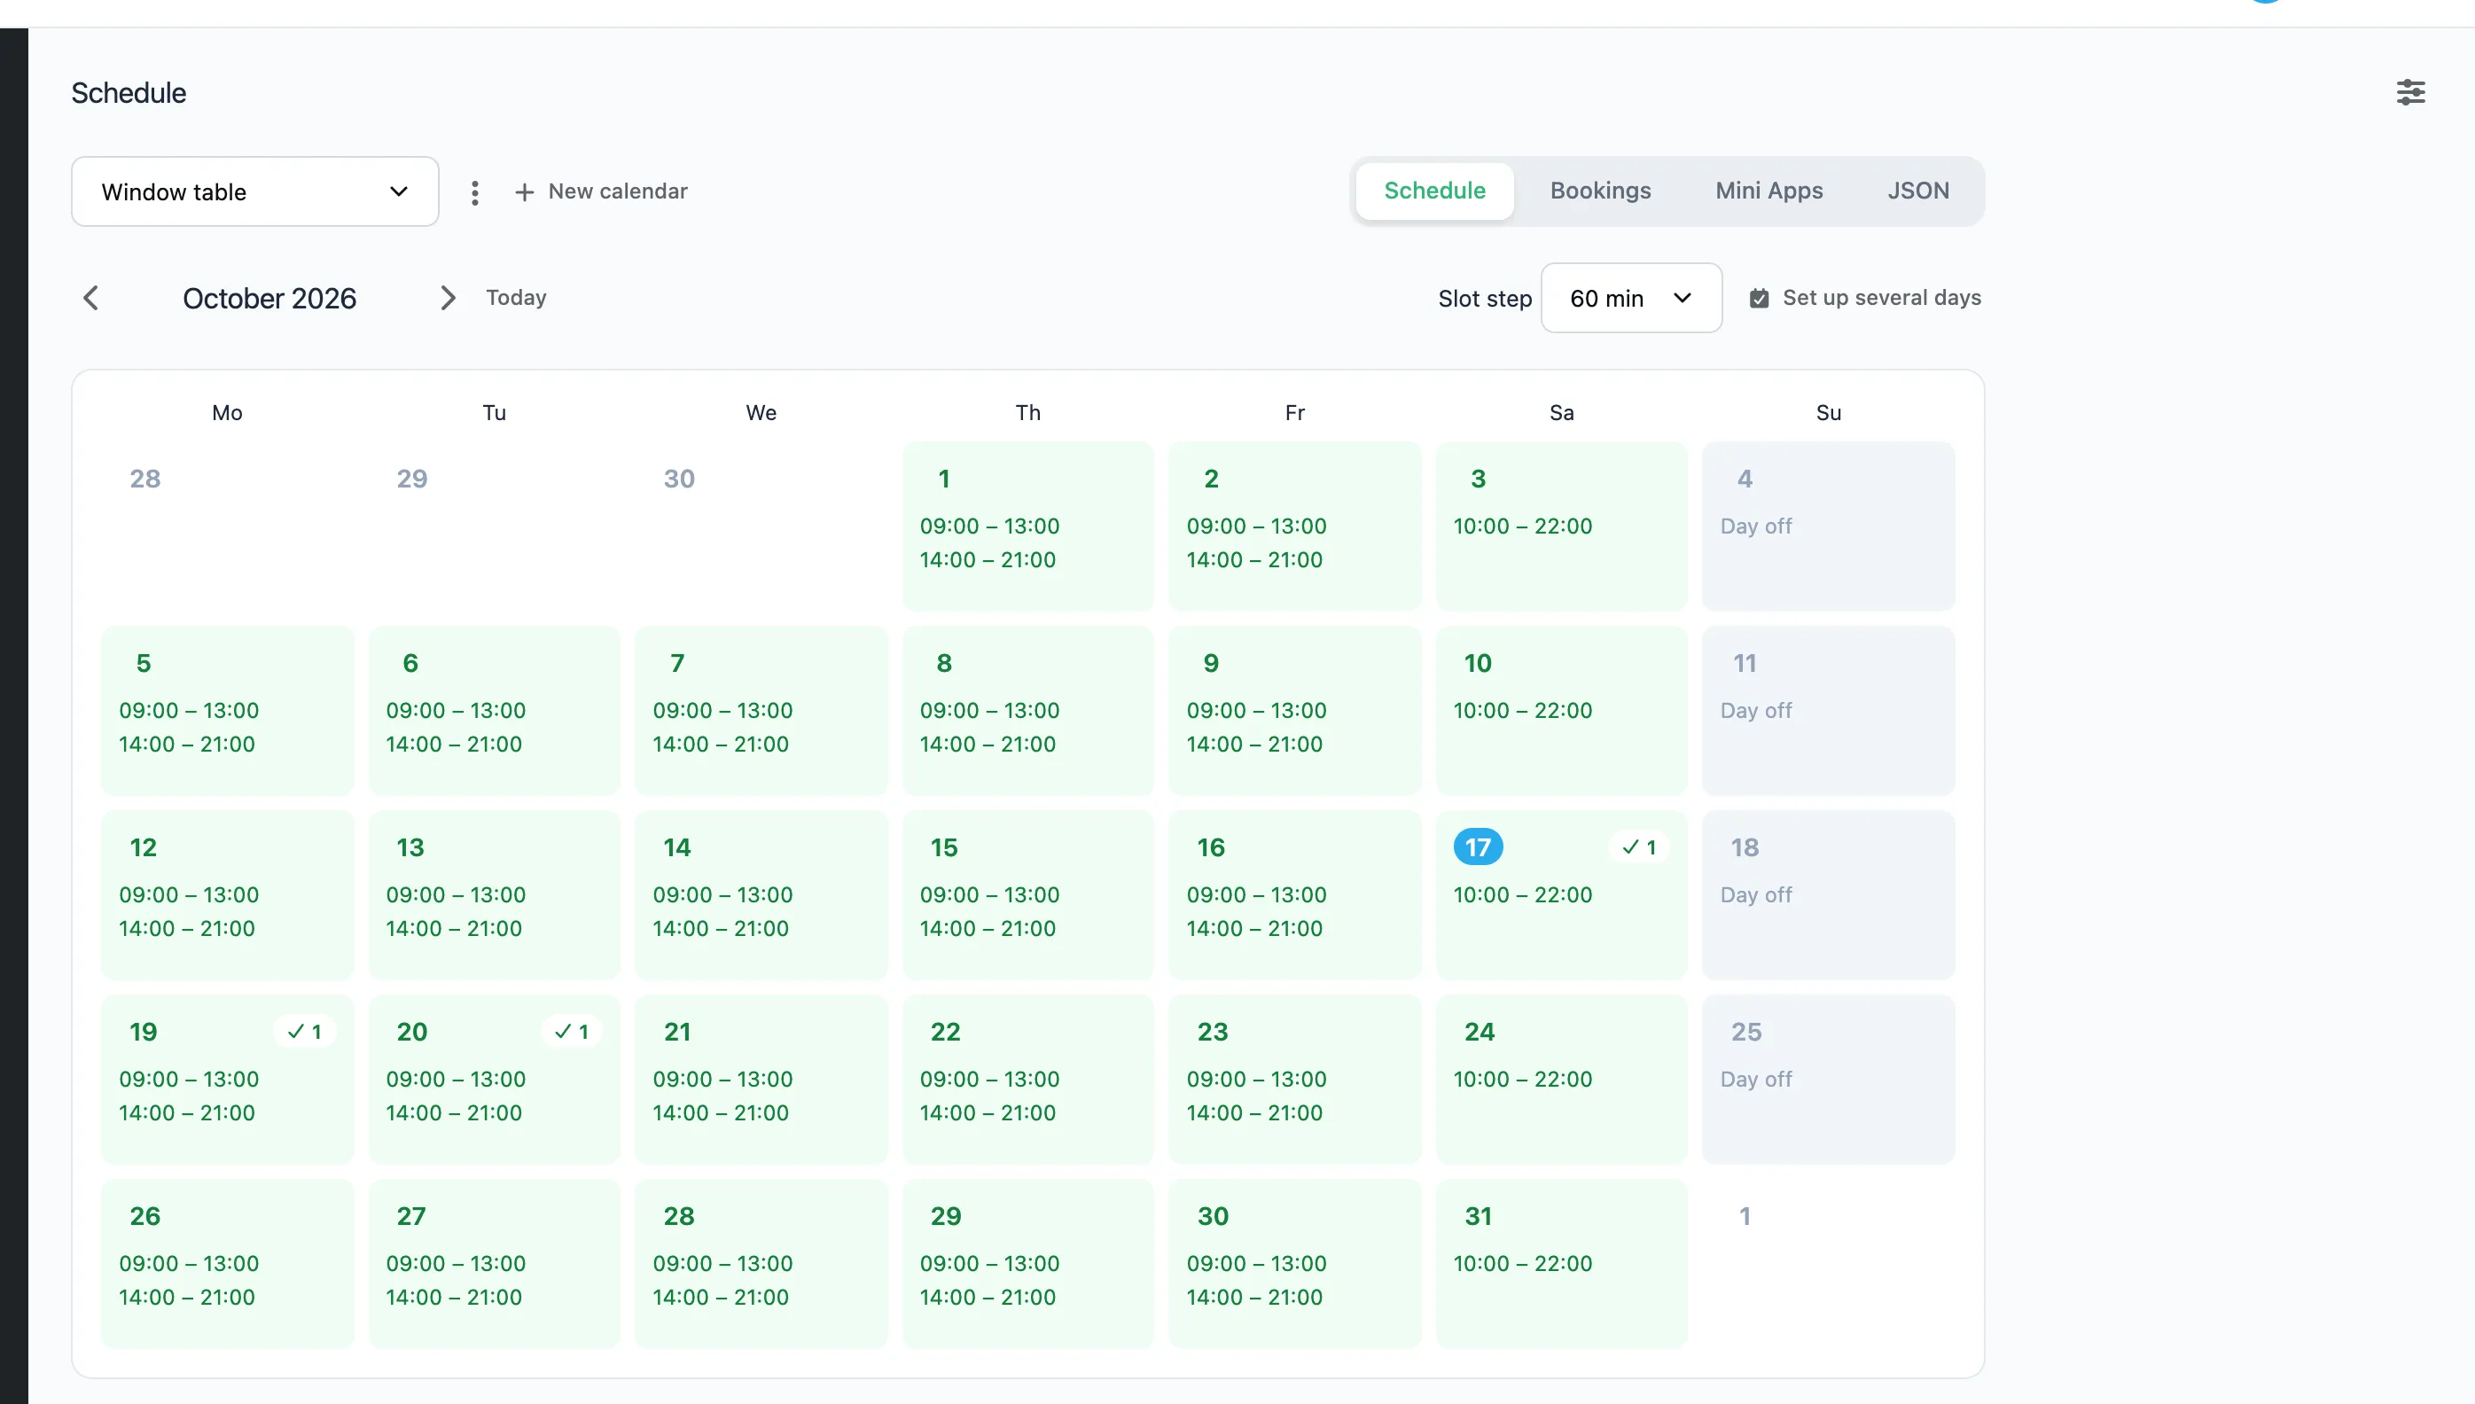Open the schedule filter settings icon

click(2410, 92)
